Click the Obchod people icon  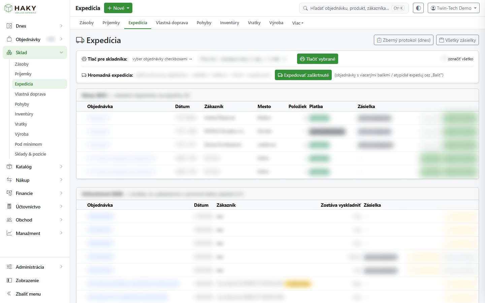(9, 220)
